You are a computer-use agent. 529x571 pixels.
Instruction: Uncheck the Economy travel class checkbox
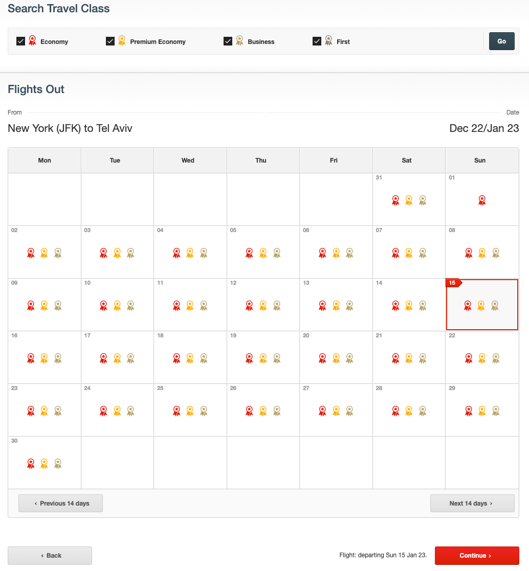(21, 41)
